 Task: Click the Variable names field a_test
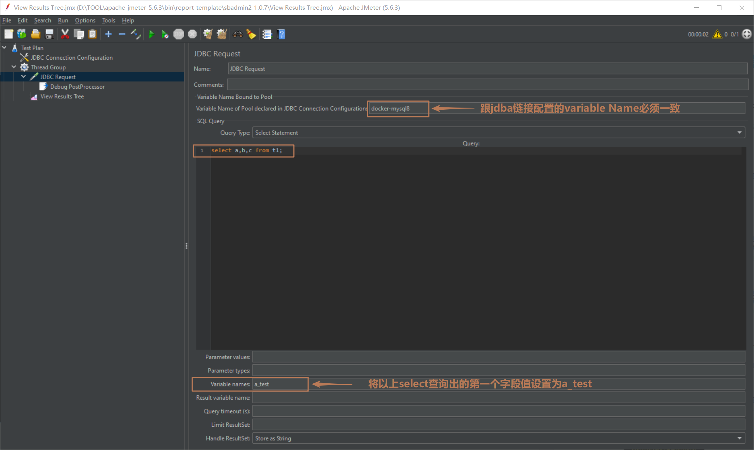pos(499,384)
